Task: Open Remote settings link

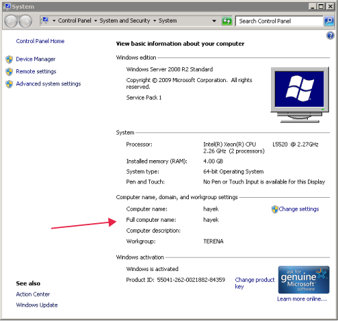Action: pyautogui.click(x=36, y=72)
